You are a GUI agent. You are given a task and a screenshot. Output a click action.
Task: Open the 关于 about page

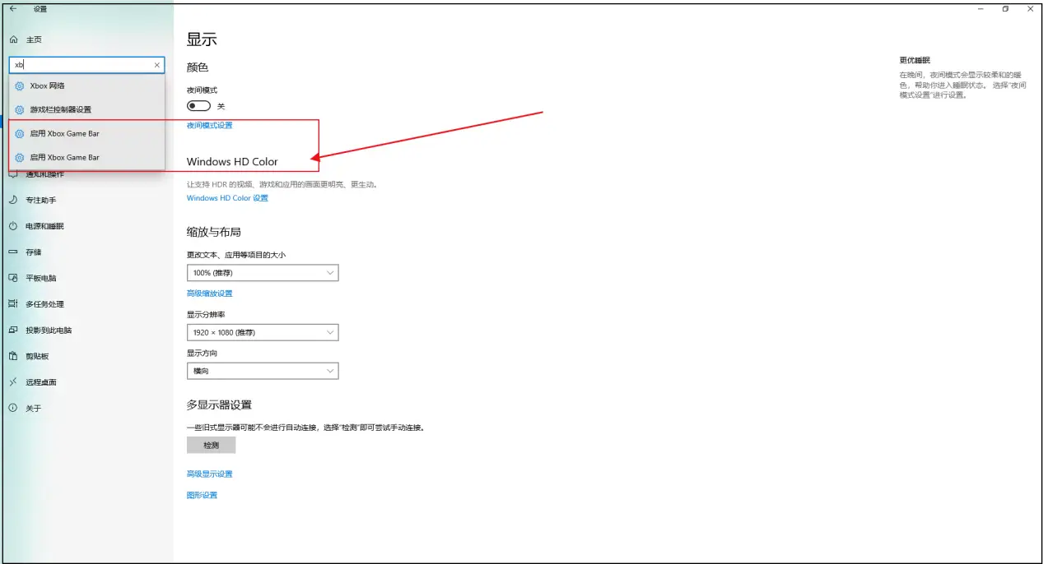26,408
